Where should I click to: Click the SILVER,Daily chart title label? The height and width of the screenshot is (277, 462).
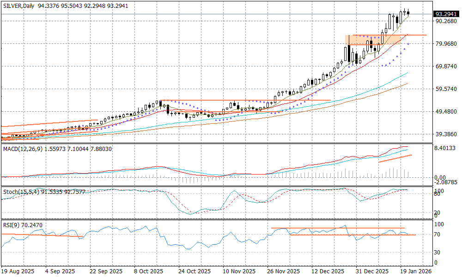(x=19, y=6)
